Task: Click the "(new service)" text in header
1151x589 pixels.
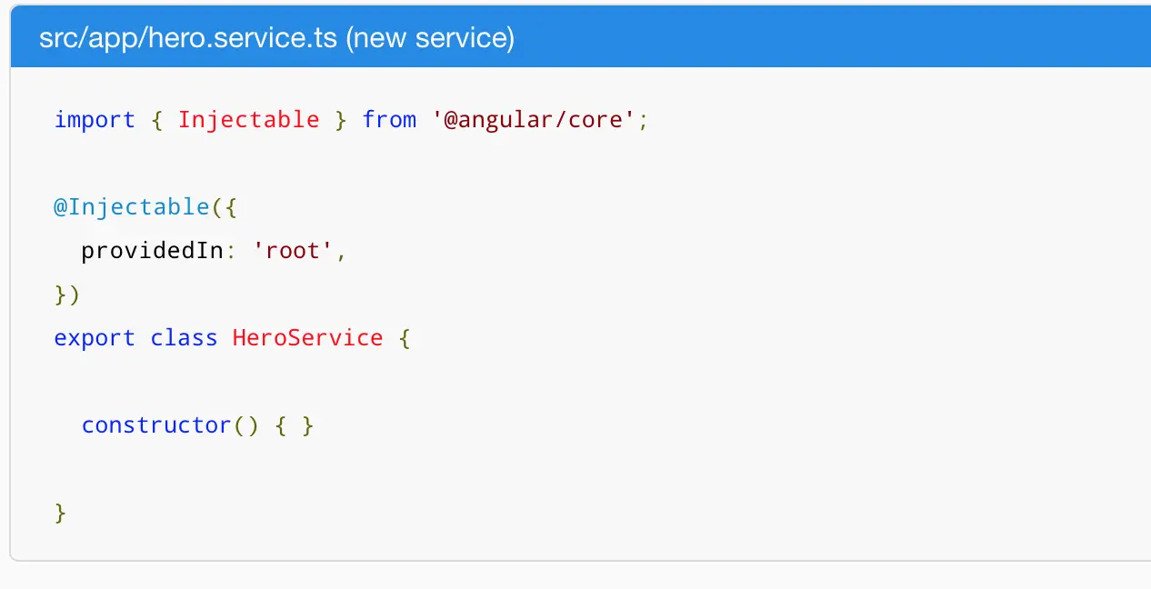Action: tap(429, 39)
